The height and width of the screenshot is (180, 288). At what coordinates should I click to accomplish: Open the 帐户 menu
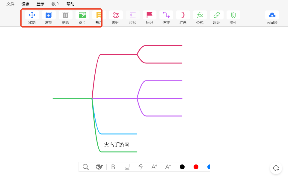(55, 4)
